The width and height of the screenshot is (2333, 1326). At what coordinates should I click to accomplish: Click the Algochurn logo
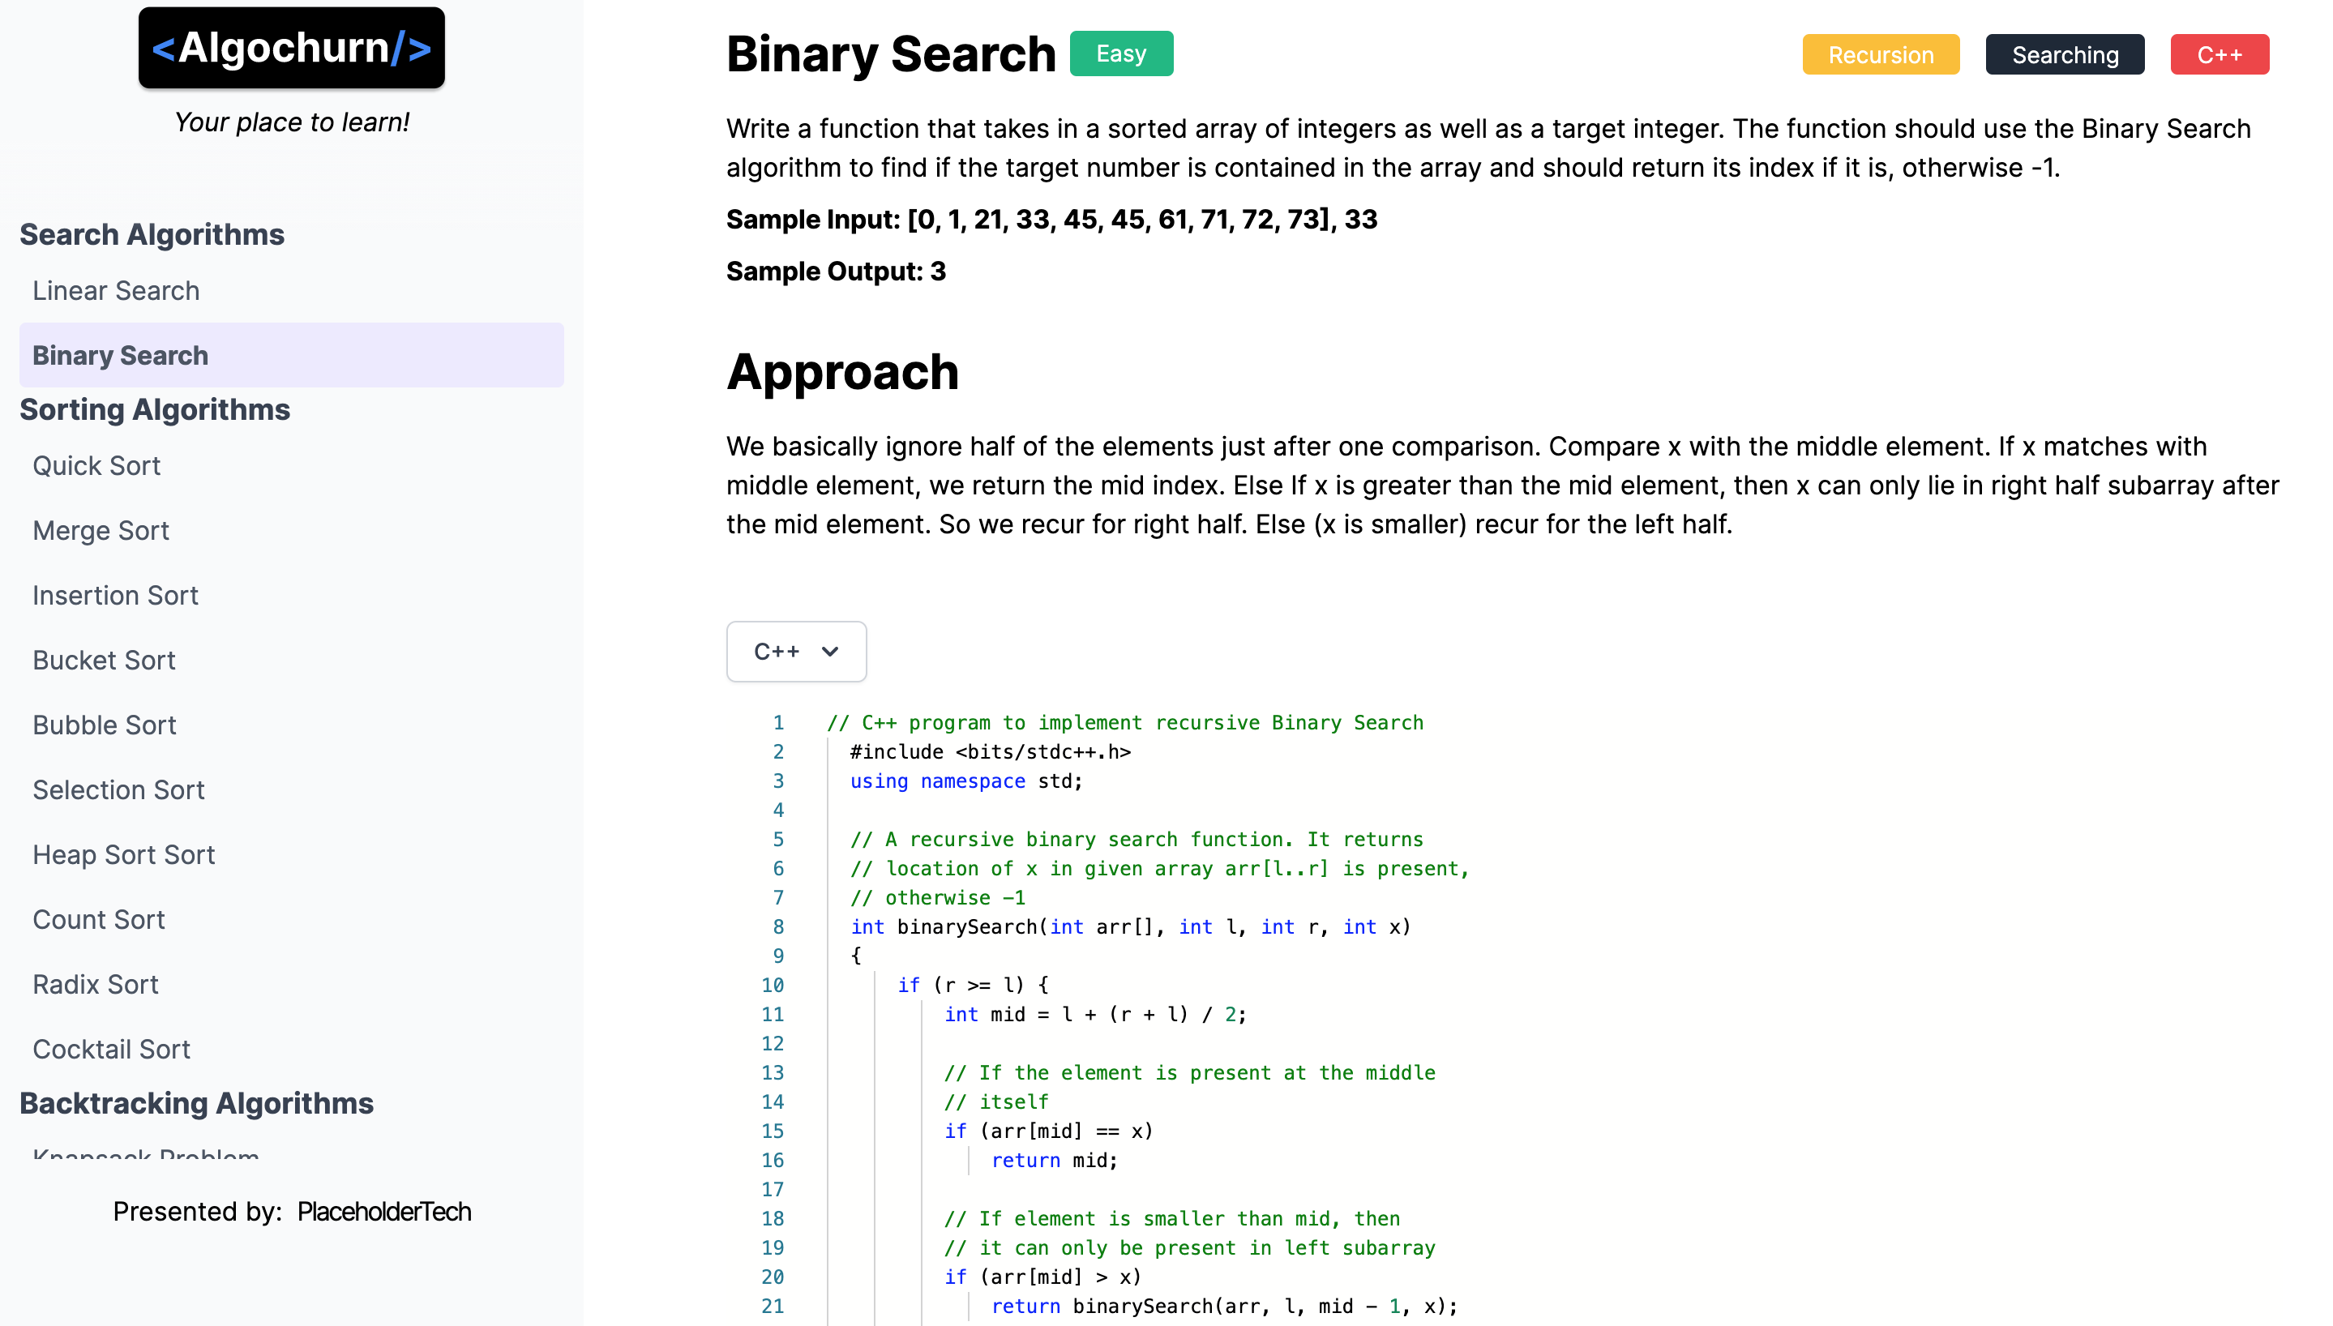point(291,47)
